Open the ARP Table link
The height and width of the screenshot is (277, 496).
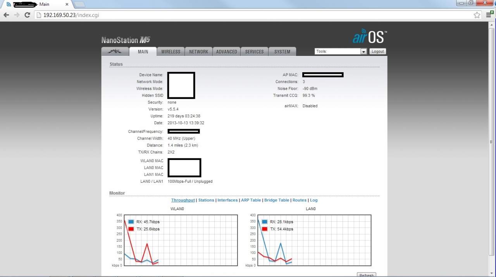[x=251, y=200]
